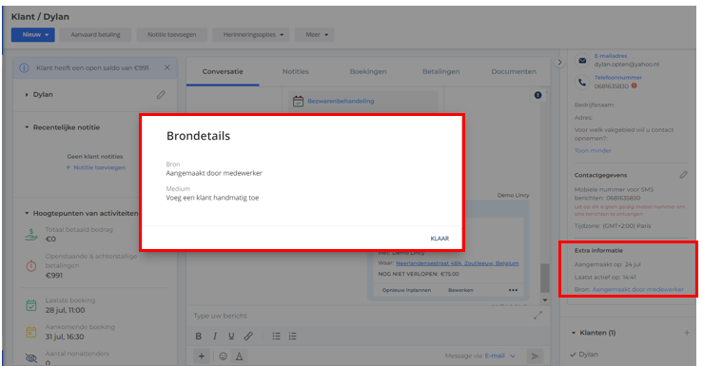This screenshot has height=366, width=703.
Task: Click the conversation scrollbar thumb
Action: coord(545,279)
